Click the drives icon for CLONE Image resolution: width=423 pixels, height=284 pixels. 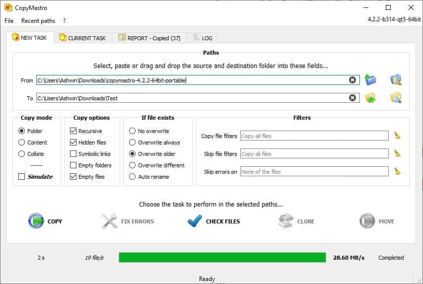[x=285, y=221]
